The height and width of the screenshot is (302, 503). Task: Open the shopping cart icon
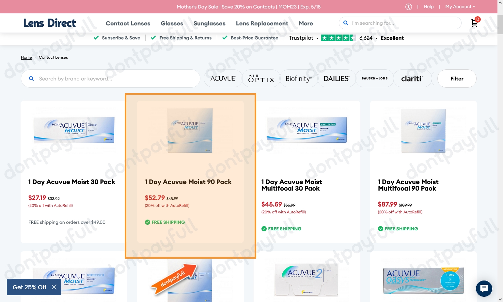[475, 23]
